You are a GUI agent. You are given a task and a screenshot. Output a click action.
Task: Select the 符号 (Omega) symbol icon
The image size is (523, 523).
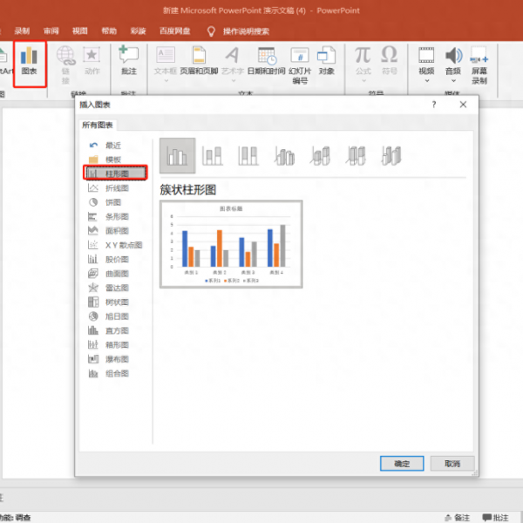coord(389,59)
